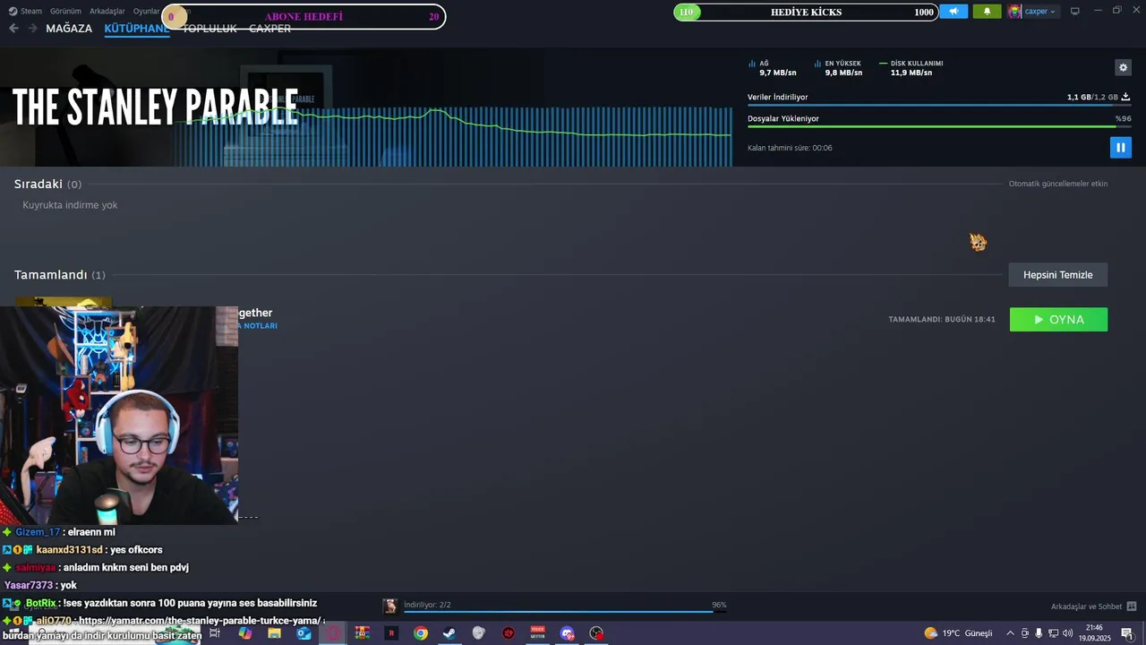This screenshot has width=1146, height=645.
Task: Expand the caxper account dropdown
Action: pos(1039,12)
